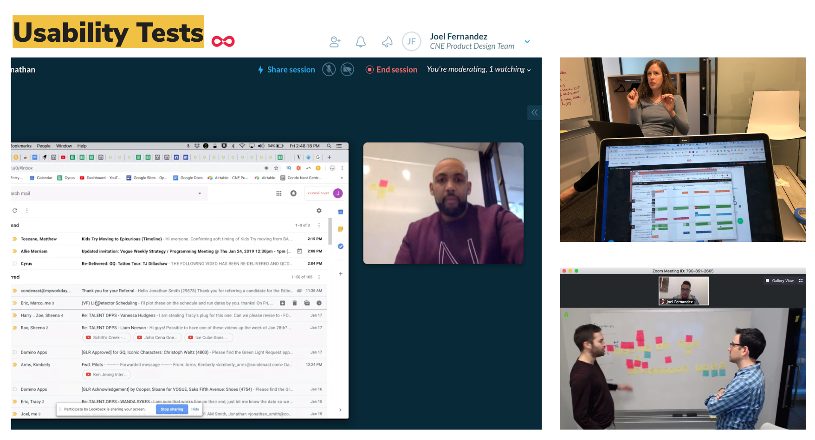This screenshot has height=440, width=815.
Task: Open the invite person icon
Action: (x=335, y=41)
